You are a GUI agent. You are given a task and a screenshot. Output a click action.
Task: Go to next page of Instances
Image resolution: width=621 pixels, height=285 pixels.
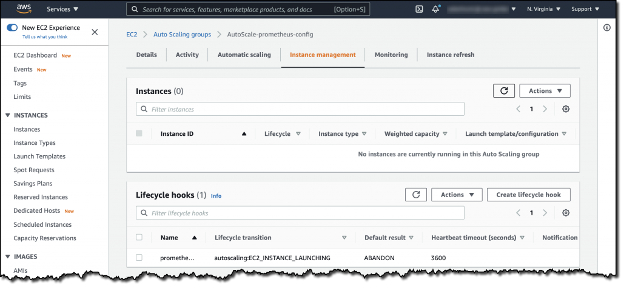coord(545,109)
